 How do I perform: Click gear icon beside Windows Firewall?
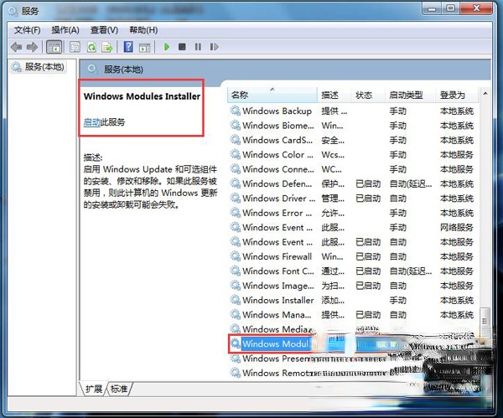(x=235, y=256)
